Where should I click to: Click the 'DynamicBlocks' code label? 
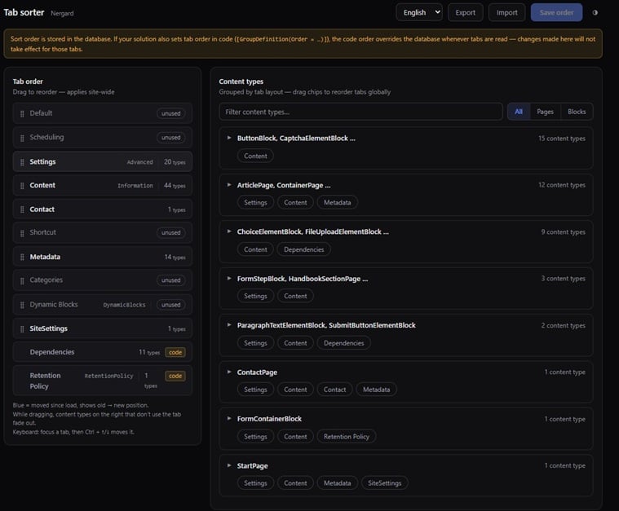coord(124,305)
